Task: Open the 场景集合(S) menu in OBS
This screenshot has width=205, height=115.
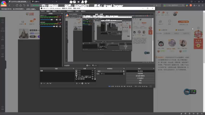Action: point(70,11)
